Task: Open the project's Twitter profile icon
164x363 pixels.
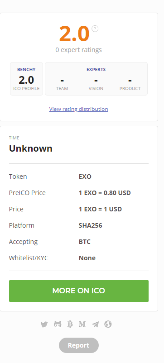Action: pos(44,325)
